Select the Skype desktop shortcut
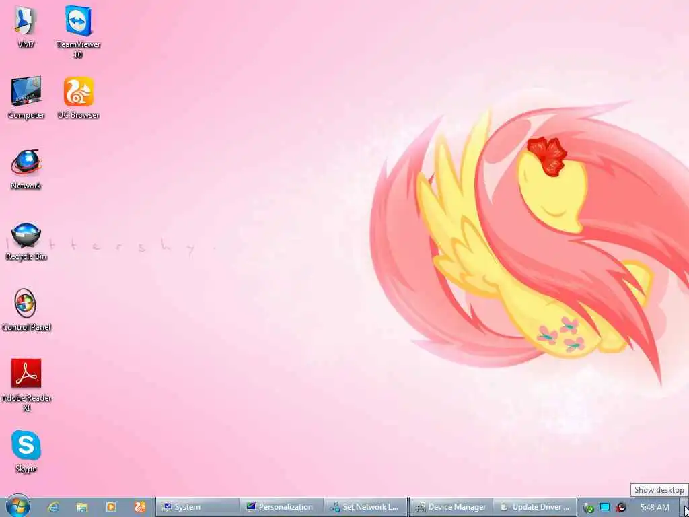The width and height of the screenshot is (689, 517). pyautogui.click(x=26, y=451)
